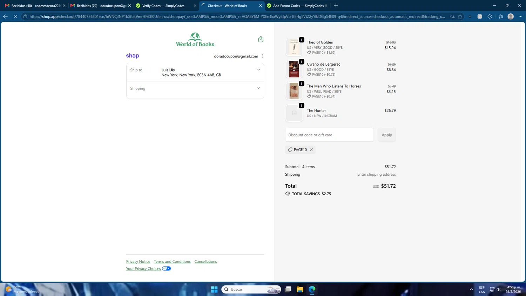Open browser settings and more menu
The width and height of the screenshot is (526, 296).
[x=520, y=16]
